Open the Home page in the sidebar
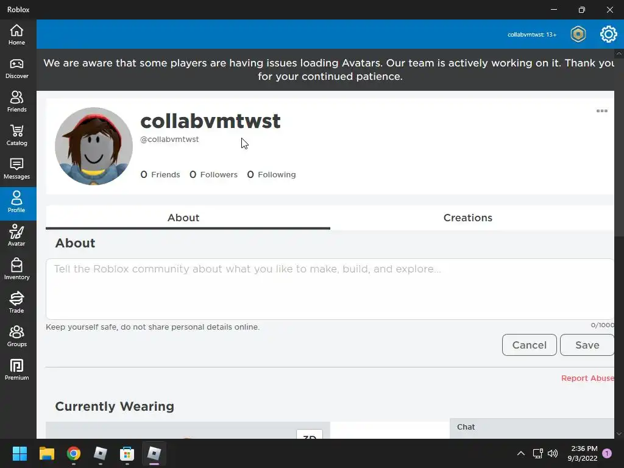 click(16, 35)
